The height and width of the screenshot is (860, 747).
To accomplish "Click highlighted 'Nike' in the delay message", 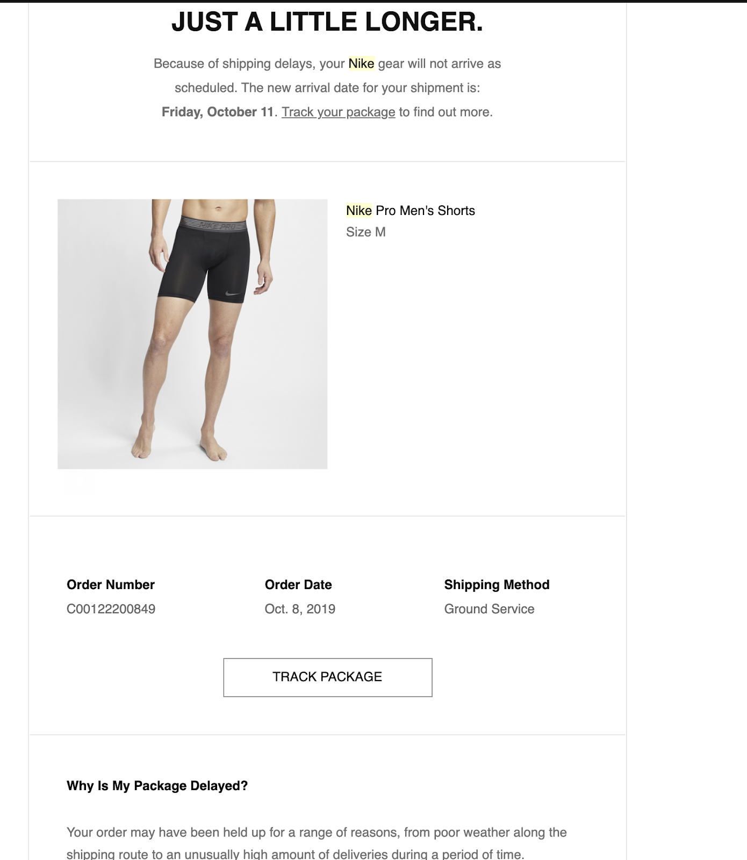I will (x=361, y=63).
